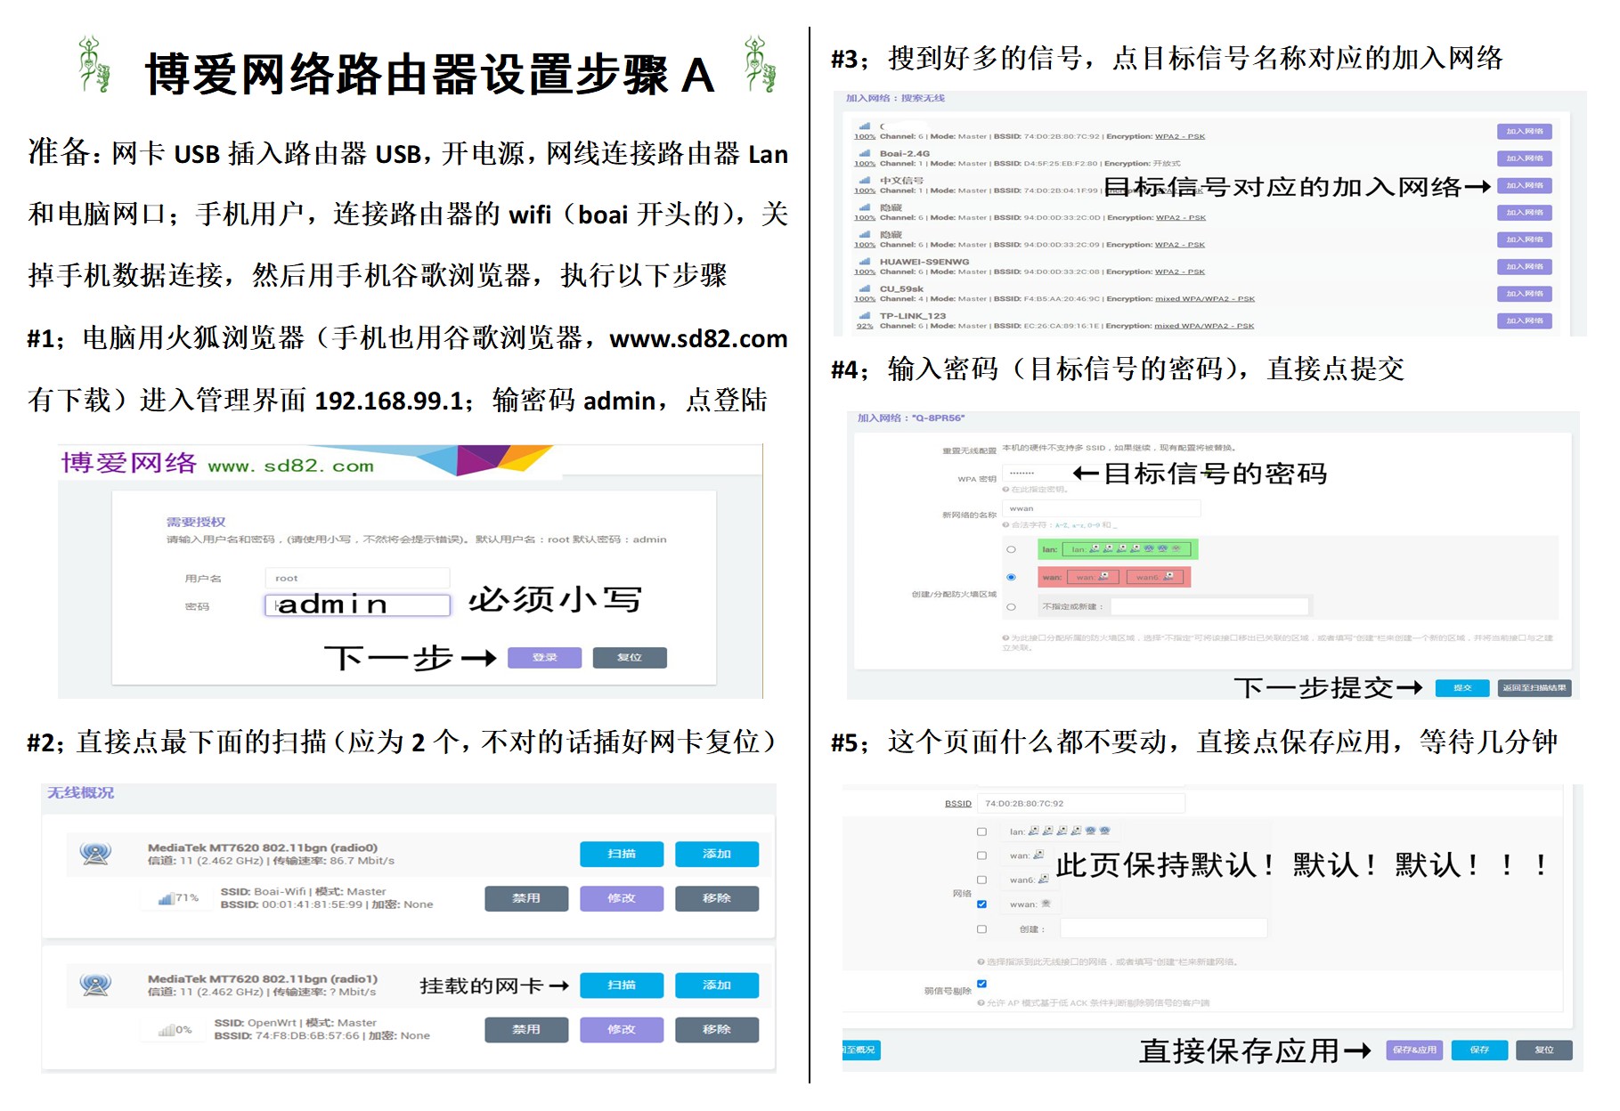
Task: Check the lan network checkbox
Action: 981,831
